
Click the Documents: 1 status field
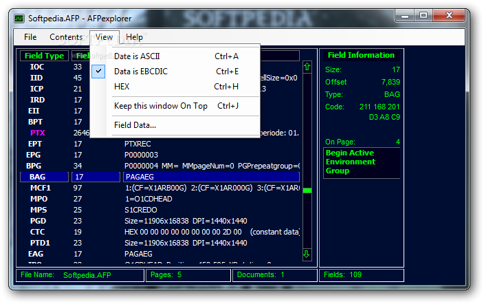[x=275, y=275]
